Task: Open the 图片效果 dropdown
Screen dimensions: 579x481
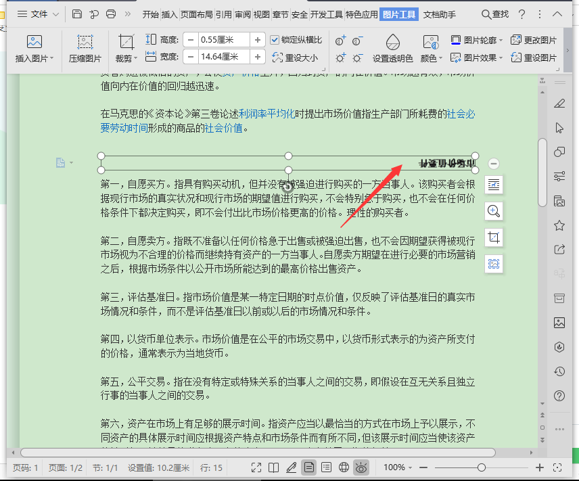Action: click(x=477, y=58)
